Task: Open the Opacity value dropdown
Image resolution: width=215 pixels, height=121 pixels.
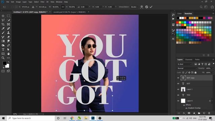Action: click(213, 68)
